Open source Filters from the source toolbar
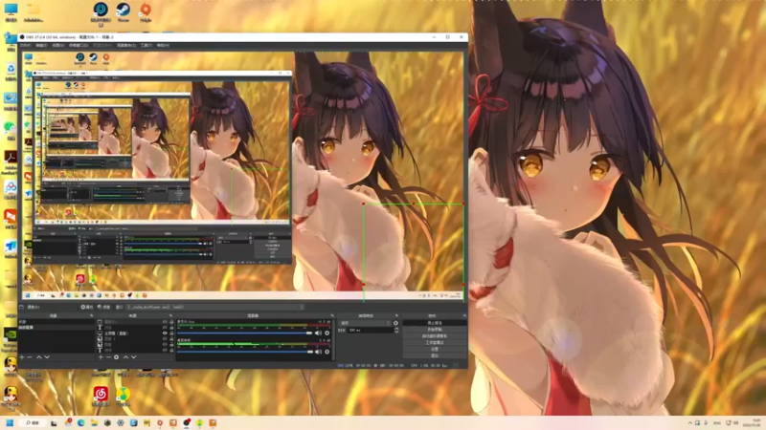 [103, 307]
